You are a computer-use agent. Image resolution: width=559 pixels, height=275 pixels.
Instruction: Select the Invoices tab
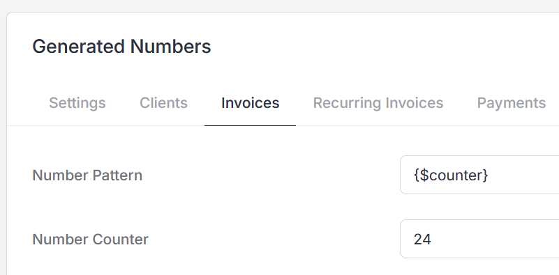coord(250,103)
